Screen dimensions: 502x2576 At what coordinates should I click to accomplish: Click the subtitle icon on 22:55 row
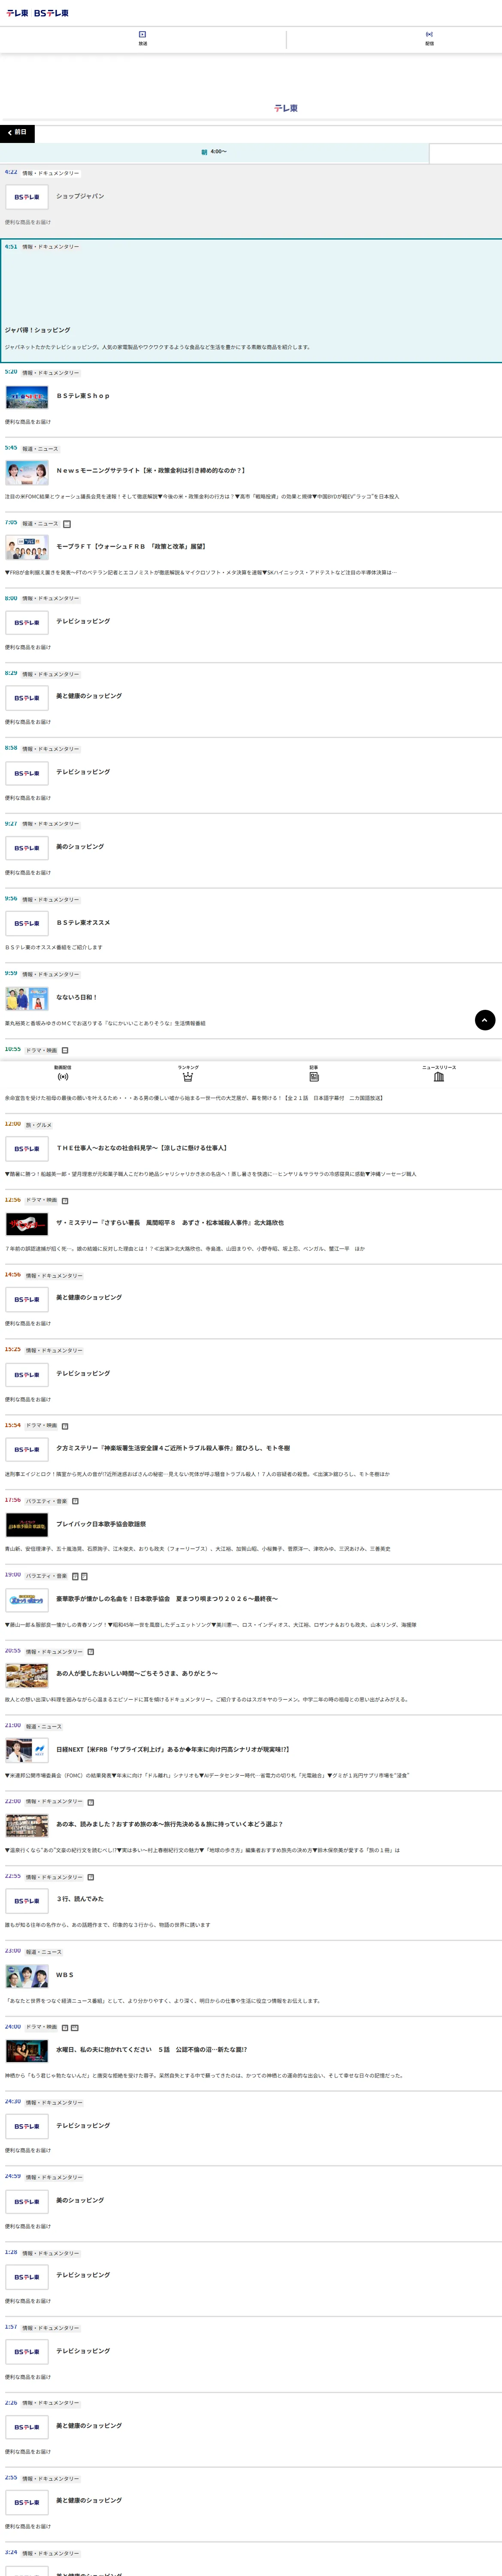[91, 1877]
